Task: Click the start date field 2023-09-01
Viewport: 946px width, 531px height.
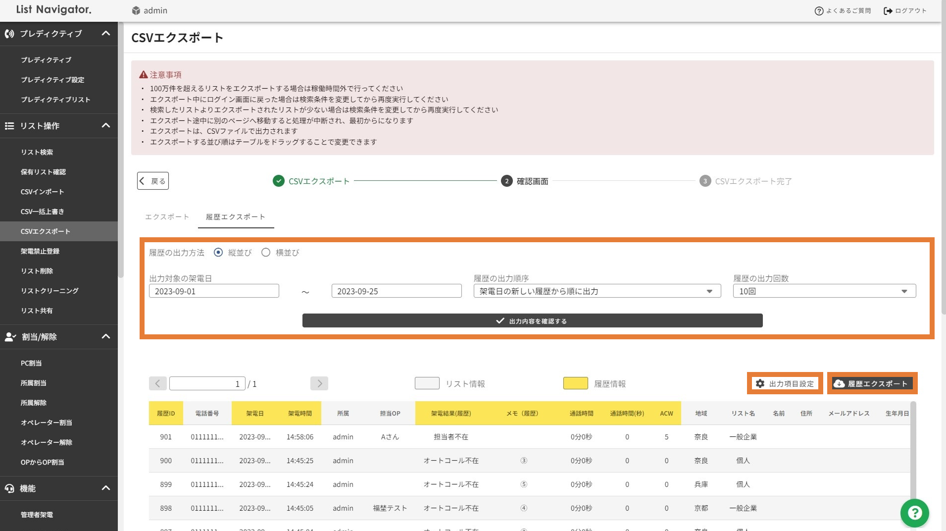Action: click(214, 291)
